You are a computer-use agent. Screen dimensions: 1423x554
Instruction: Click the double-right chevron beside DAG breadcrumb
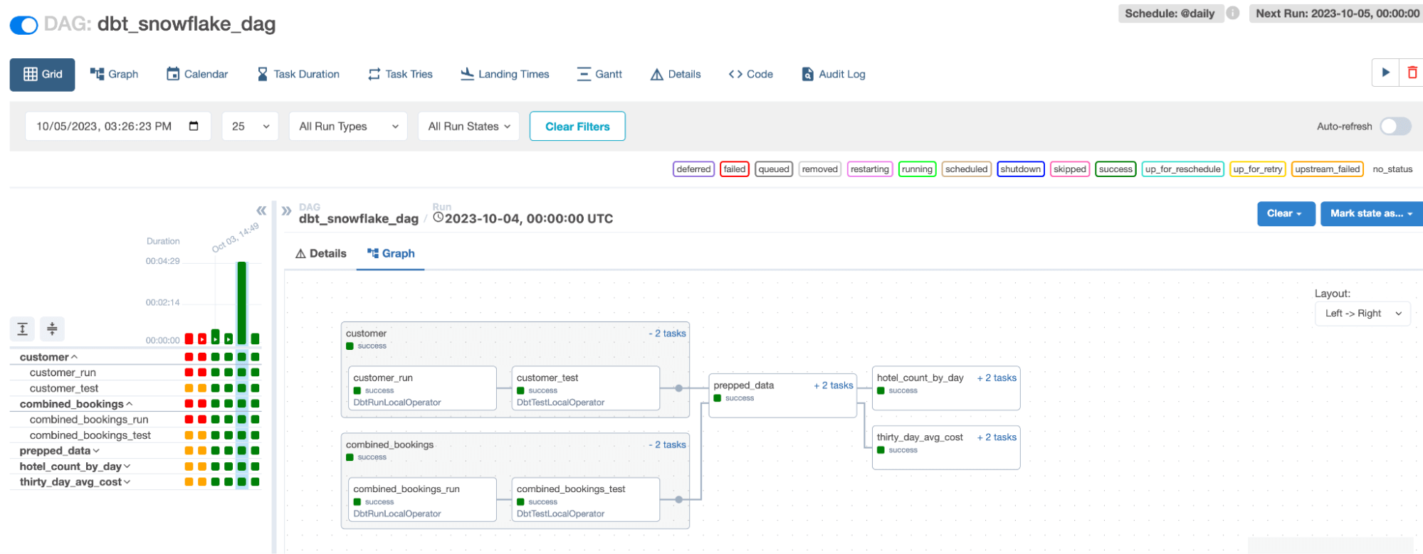(x=286, y=211)
